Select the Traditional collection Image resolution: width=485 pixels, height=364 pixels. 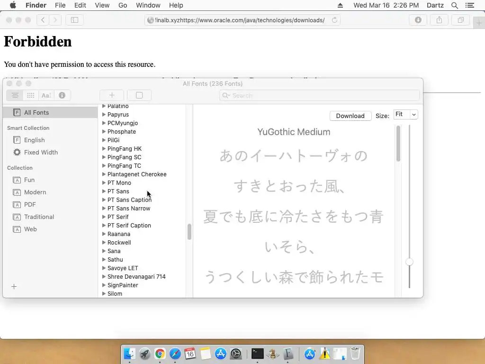coord(50,217)
